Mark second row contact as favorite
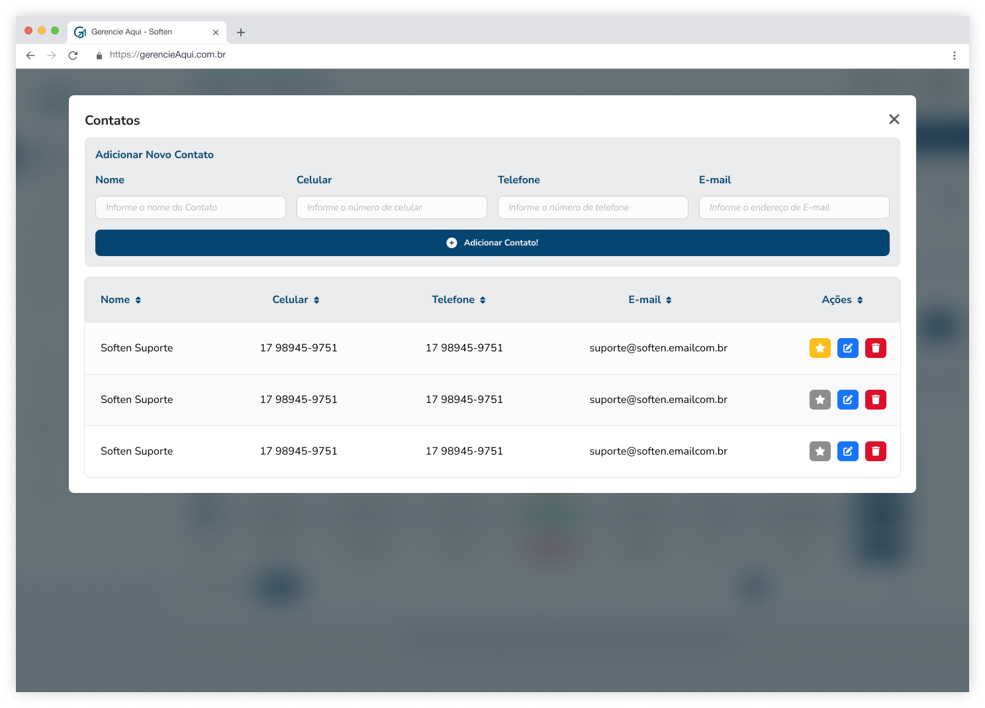985x708 pixels. pyautogui.click(x=820, y=400)
